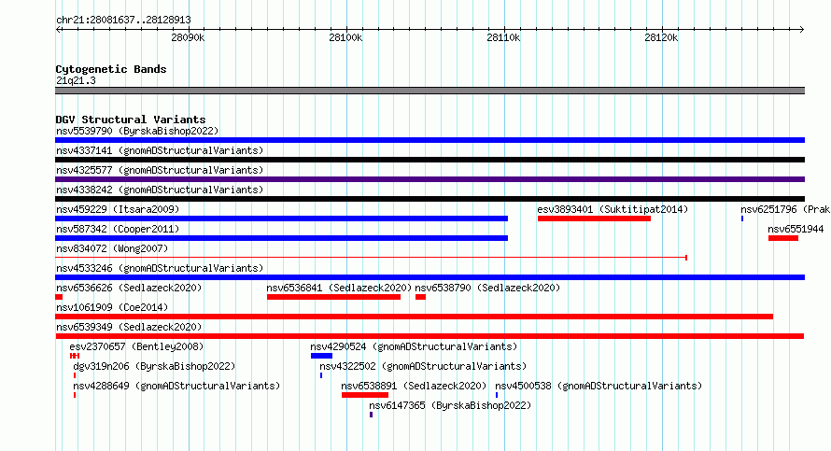Open nsv459229 (Itsara2009) label

[x=118, y=209]
